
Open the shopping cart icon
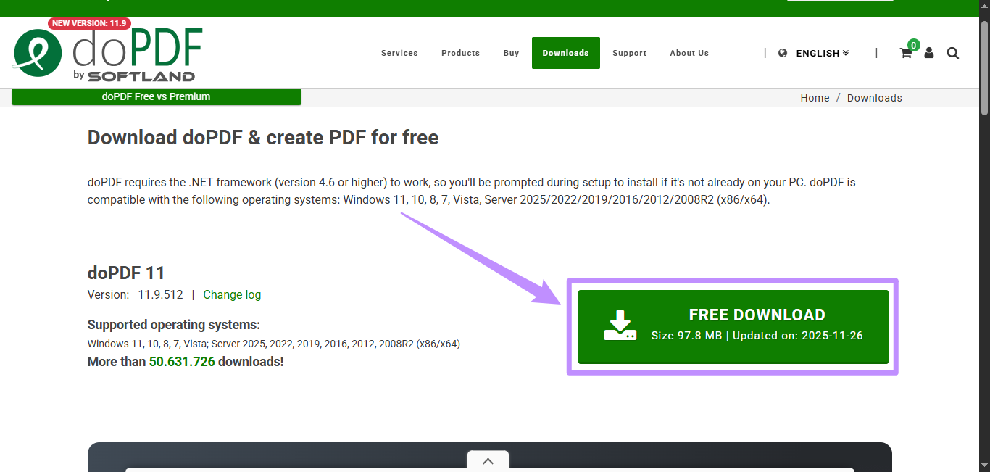pos(906,53)
